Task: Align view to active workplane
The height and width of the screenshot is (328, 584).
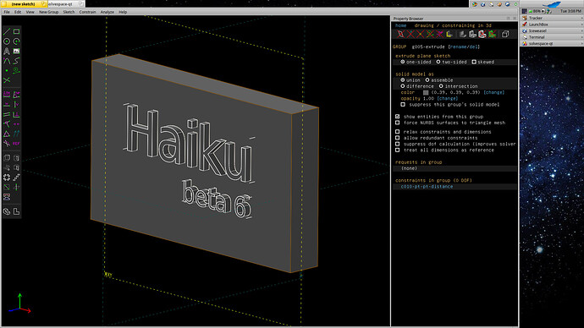Action: point(16,211)
